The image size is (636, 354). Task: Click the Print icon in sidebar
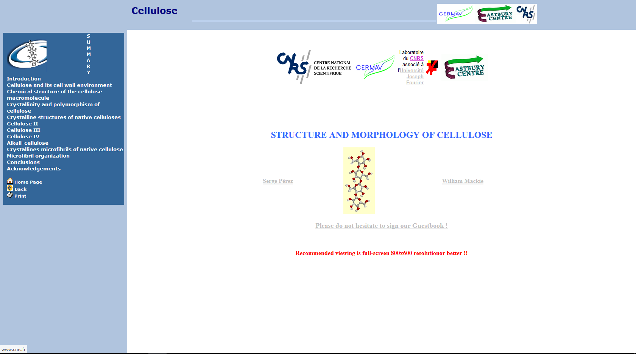pyautogui.click(x=10, y=195)
